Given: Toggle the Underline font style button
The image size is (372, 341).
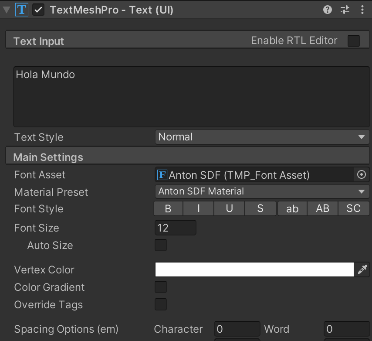Looking at the screenshot, I should tap(230, 209).
